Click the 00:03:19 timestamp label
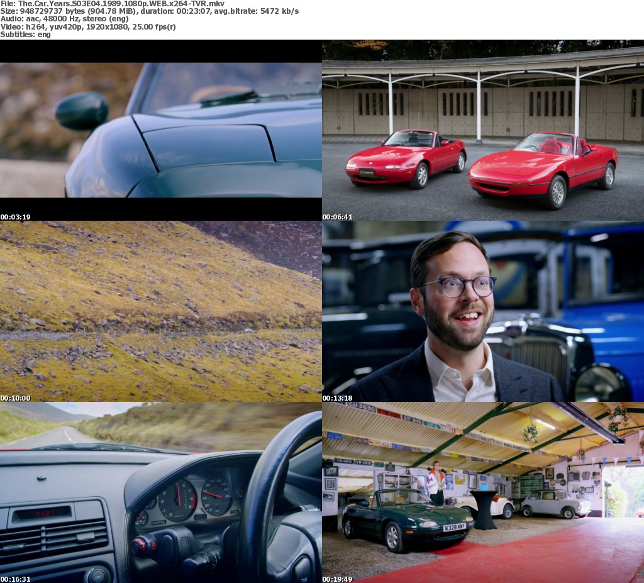Screen dimensions: 644x583 pos(15,217)
